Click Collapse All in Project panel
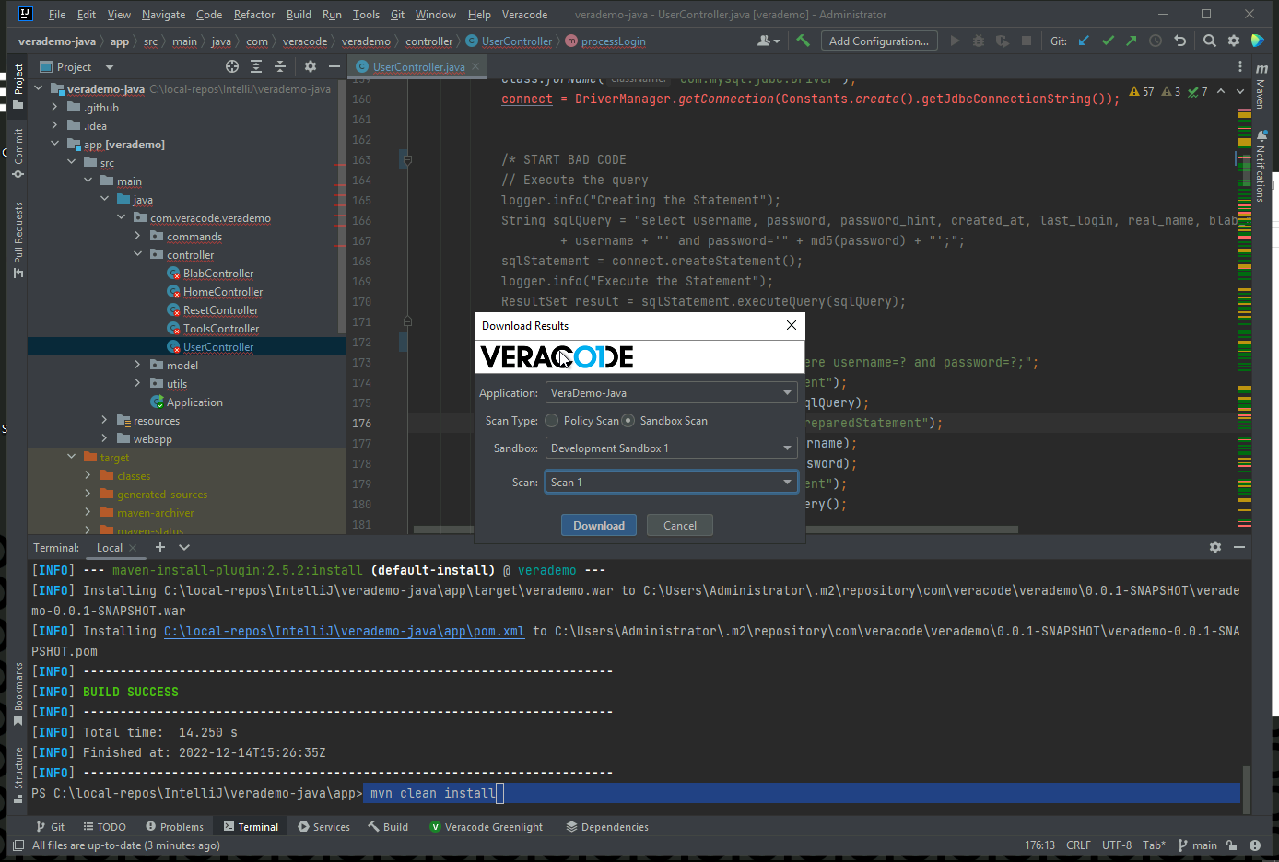This screenshot has width=1279, height=862. 280,66
